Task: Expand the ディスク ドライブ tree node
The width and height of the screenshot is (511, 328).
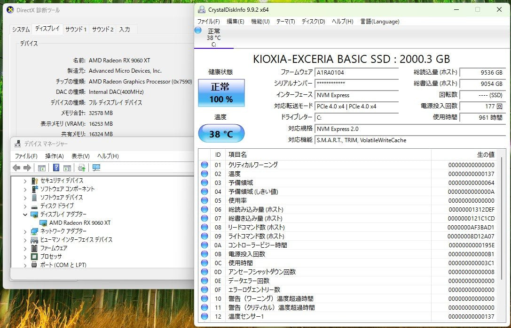Action: click(25, 206)
